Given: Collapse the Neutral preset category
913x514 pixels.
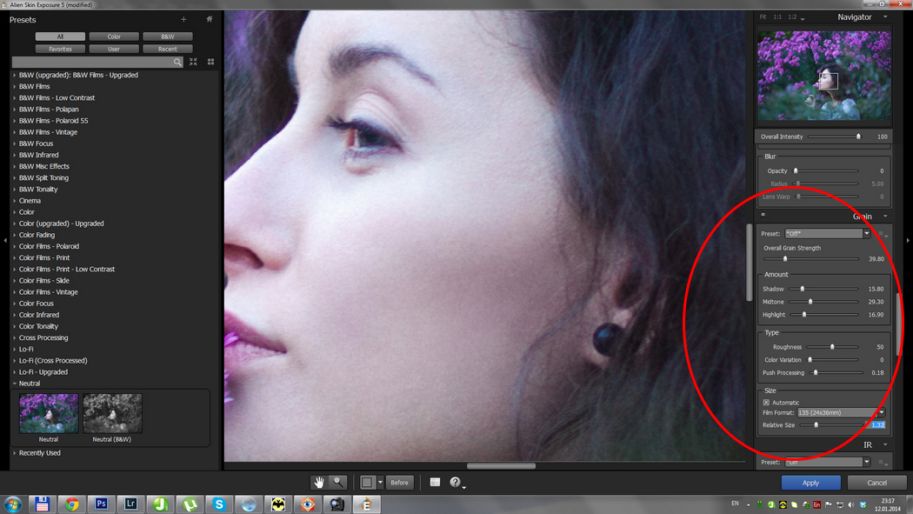Looking at the screenshot, I should pos(15,384).
